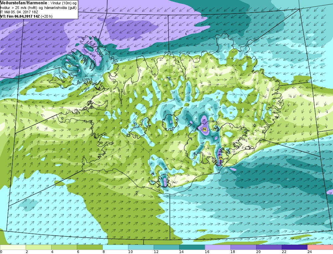The image size is (333, 254).
Task: Click the violet 20–22 m/s legend swatch
Action: [269, 247]
